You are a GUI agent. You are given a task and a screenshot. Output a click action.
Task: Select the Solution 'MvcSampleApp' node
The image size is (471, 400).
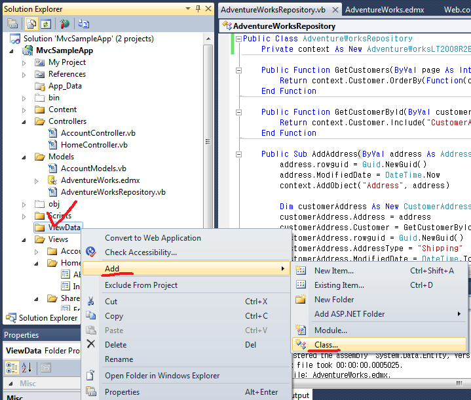[x=88, y=39]
